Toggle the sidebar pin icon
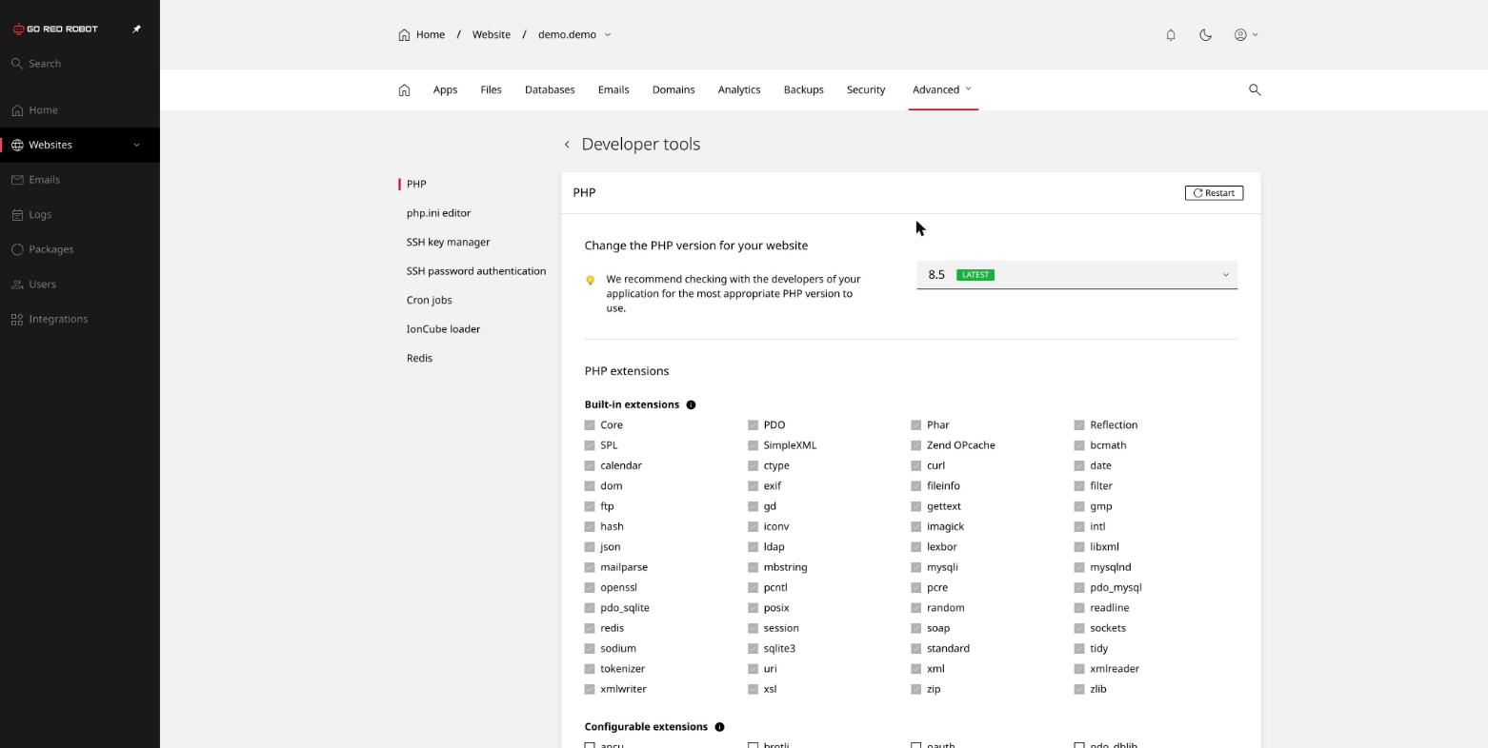This screenshot has height=748, width=1488. [x=136, y=29]
